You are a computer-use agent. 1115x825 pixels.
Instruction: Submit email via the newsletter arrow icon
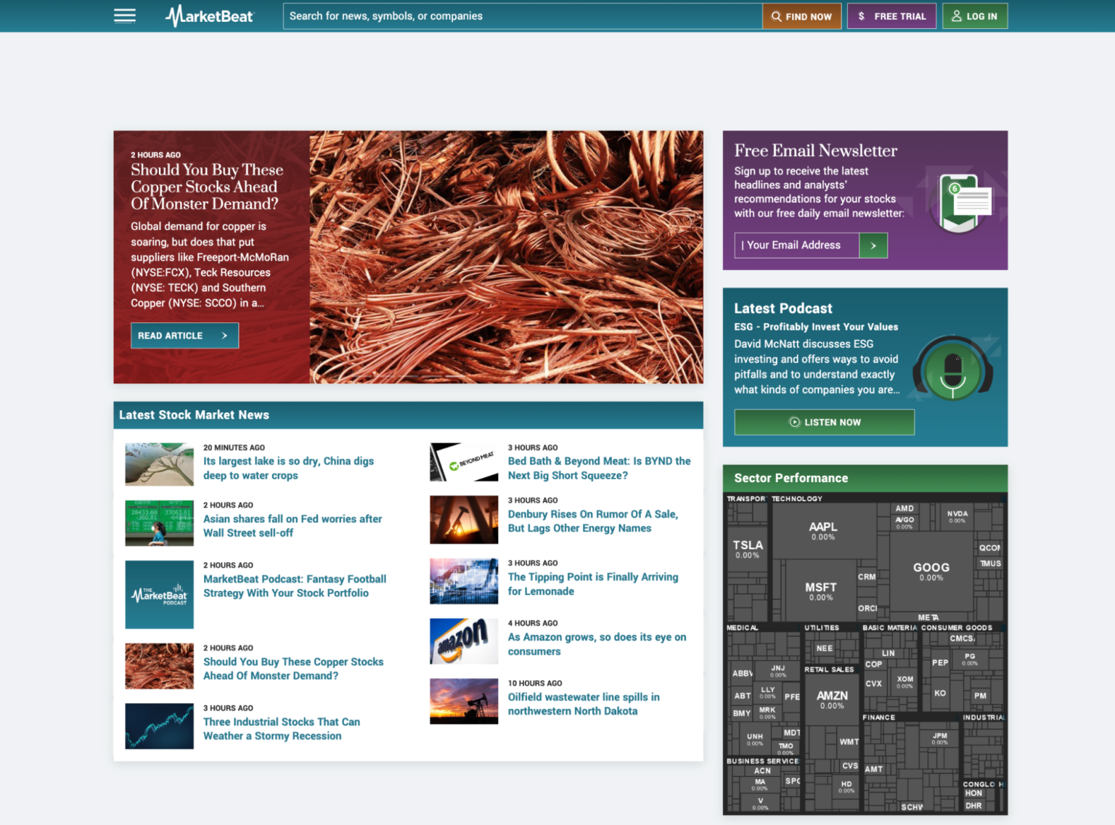coord(873,245)
